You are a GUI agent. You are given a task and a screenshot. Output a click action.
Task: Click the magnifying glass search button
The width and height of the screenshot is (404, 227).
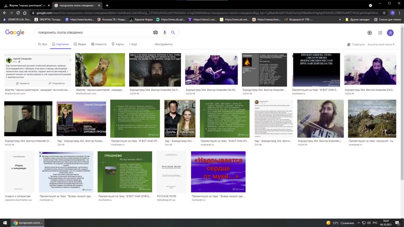(x=173, y=33)
